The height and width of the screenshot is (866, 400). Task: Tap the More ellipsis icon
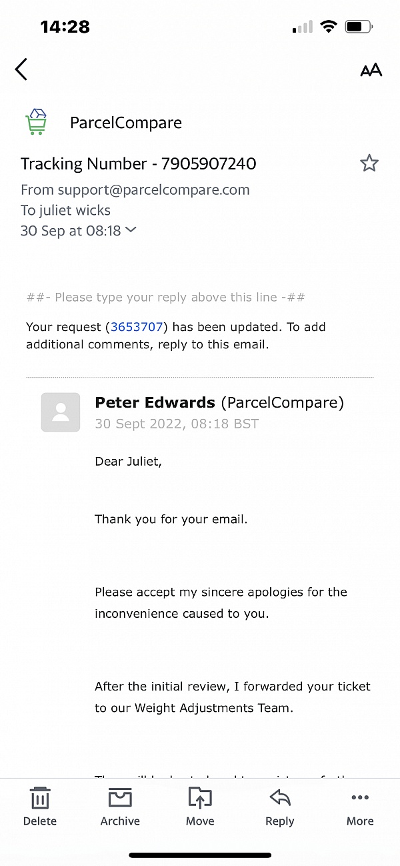[x=360, y=797]
